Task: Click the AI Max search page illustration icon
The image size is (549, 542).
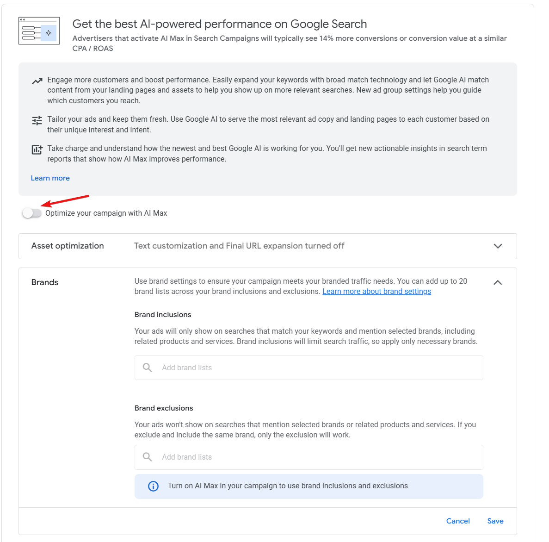Action: click(x=39, y=31)
